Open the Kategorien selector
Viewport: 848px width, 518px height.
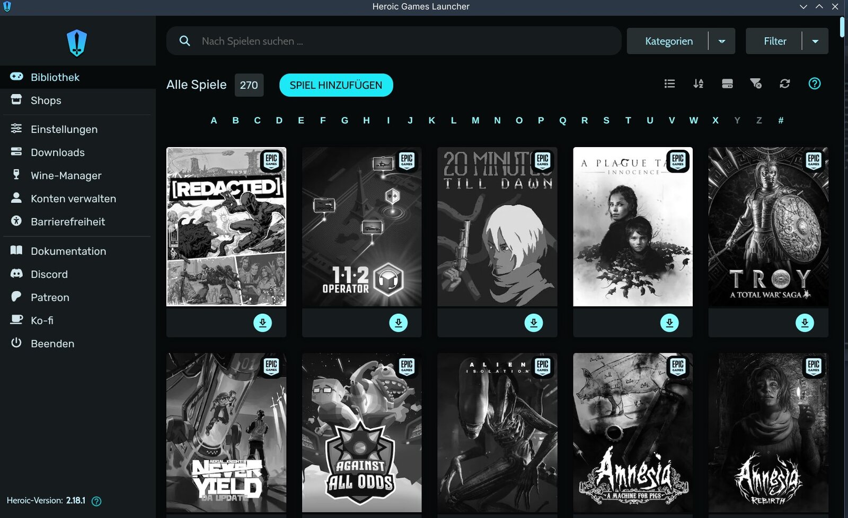point(668,41)
